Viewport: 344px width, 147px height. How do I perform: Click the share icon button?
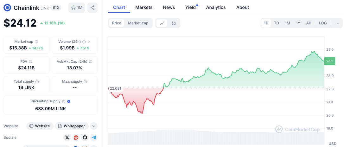(92, 7)
